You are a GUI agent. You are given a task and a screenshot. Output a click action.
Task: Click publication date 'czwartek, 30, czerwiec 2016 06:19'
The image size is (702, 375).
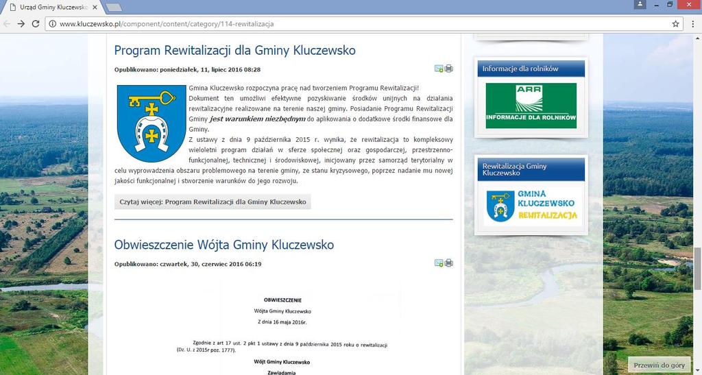210,264
